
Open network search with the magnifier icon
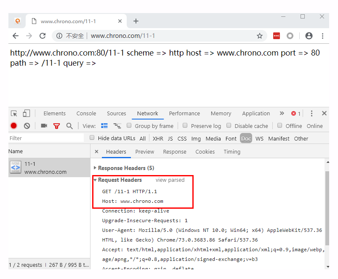pyautogui.click(x=69, y=126)
